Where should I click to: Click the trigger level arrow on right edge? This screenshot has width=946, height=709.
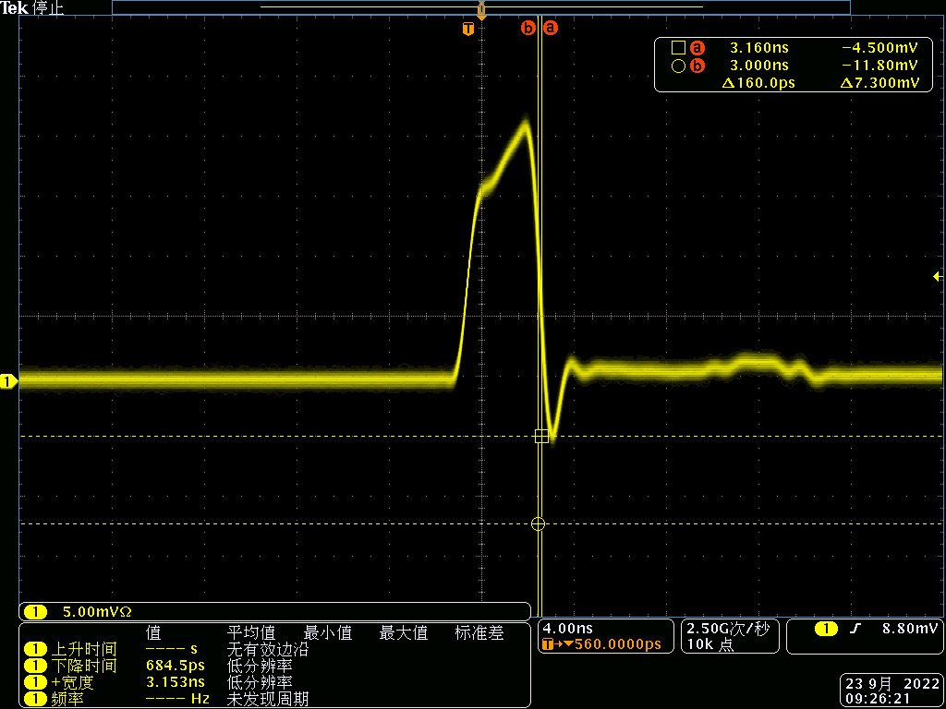pos(937,276)
